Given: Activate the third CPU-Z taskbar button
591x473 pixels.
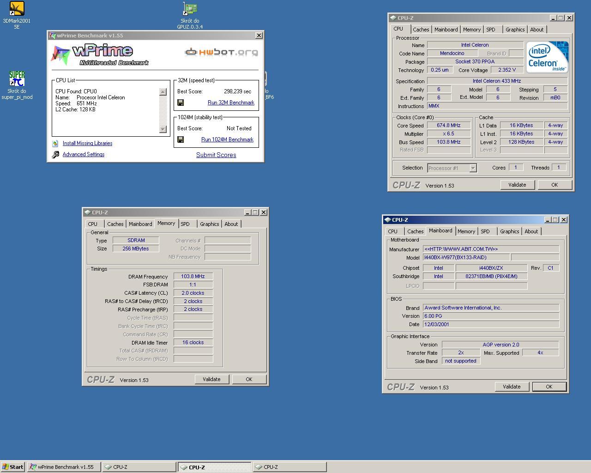Looking at the screenshot, I should (x=289, y=467).
